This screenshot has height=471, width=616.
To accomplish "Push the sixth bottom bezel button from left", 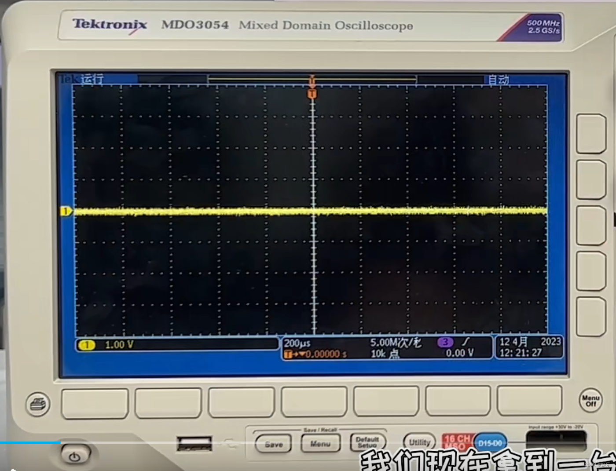I will point(458,401).
